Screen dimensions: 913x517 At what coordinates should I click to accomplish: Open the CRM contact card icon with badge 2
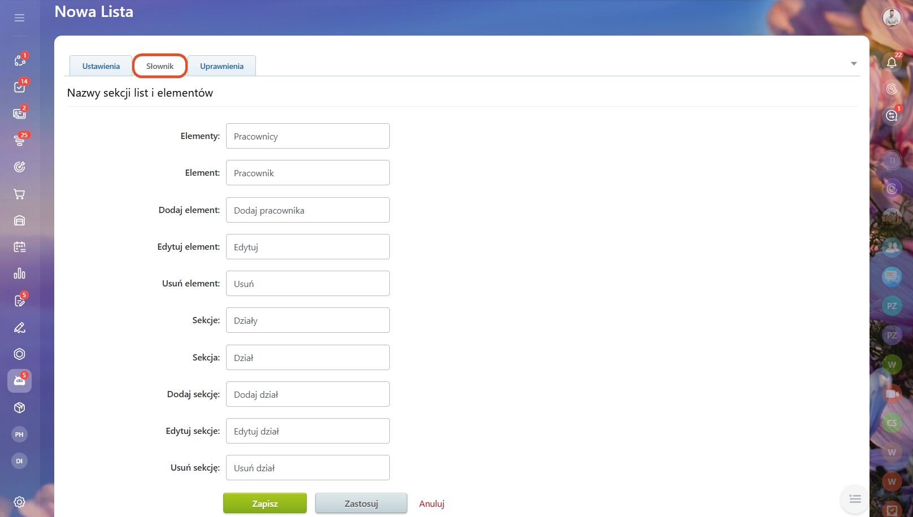point(19,113)
